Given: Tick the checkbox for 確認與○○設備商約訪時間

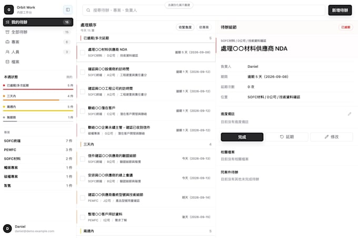Looking at the screenshot, I should 83,72.
